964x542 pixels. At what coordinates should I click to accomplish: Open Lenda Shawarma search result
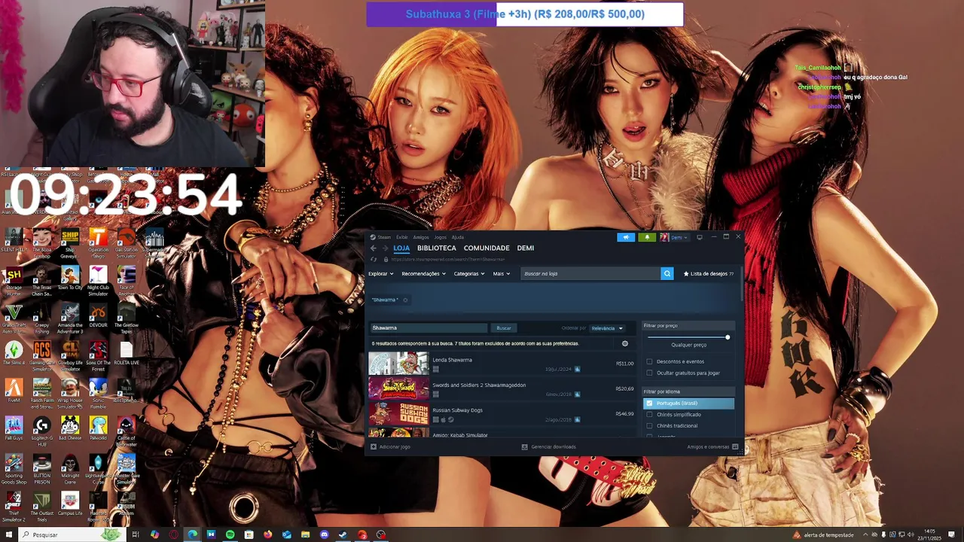tap(502, 364)
